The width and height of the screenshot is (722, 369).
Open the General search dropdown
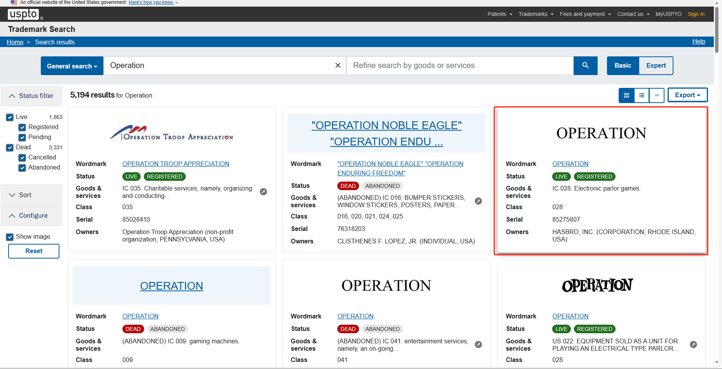72,66
